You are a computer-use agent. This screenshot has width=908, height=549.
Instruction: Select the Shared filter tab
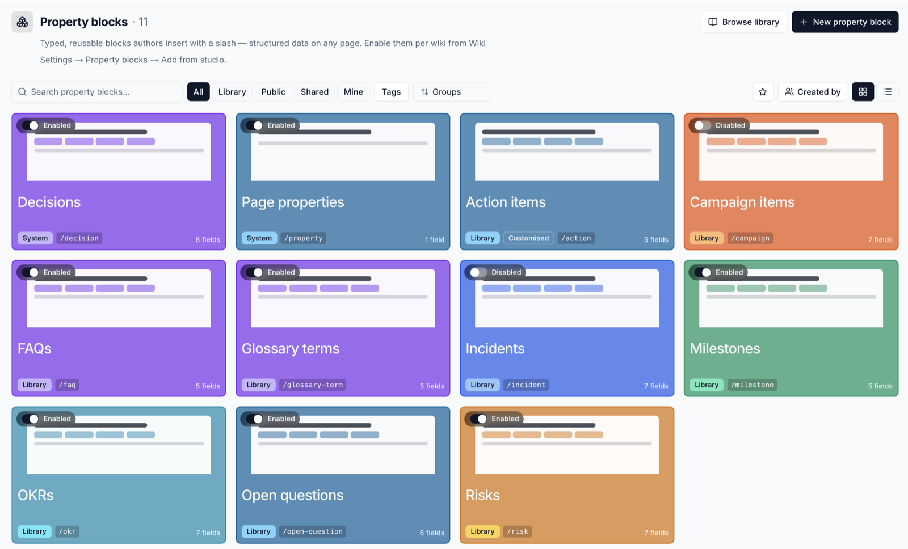click(x=314, y=92)
